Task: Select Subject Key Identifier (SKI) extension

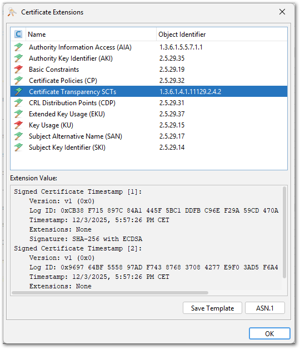Action: pos(67,148)
